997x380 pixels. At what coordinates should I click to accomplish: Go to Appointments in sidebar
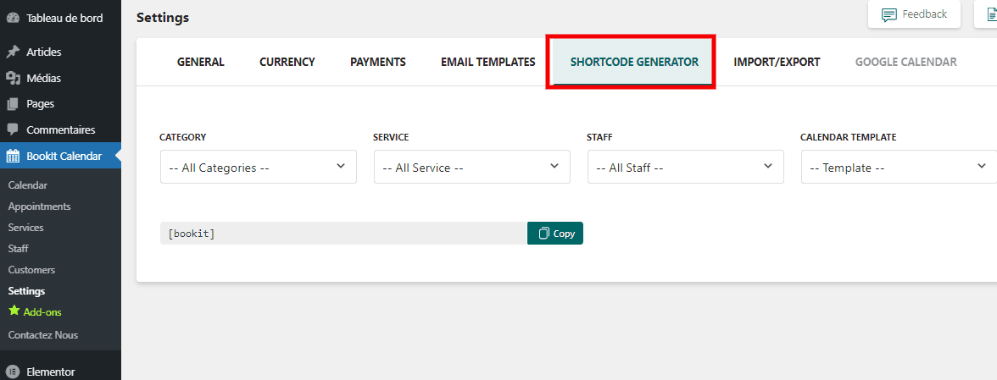coord(39,207)
